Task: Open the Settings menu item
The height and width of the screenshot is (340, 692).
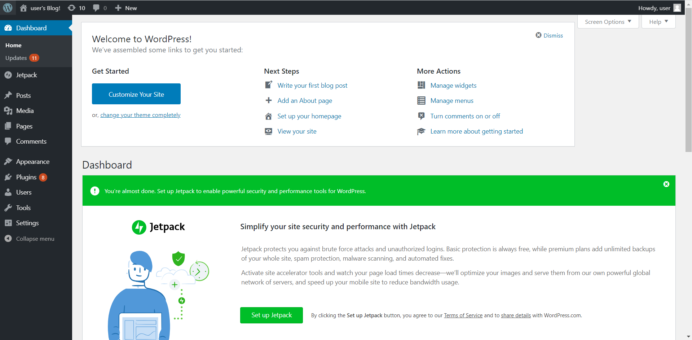Action: point(27,223)
